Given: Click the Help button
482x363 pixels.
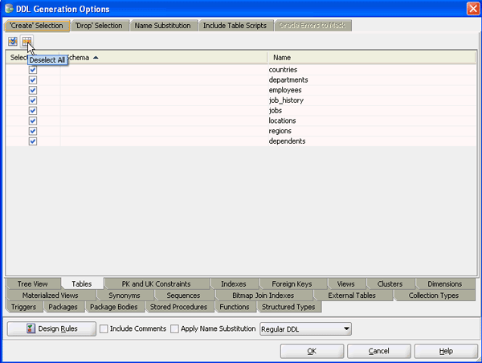Looking at the screenshot, I should 446,351.
